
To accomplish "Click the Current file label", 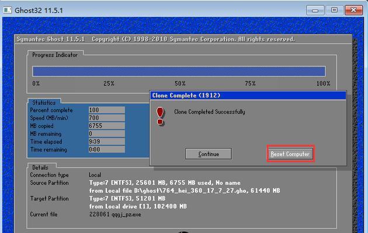I will tap(44, 214).
